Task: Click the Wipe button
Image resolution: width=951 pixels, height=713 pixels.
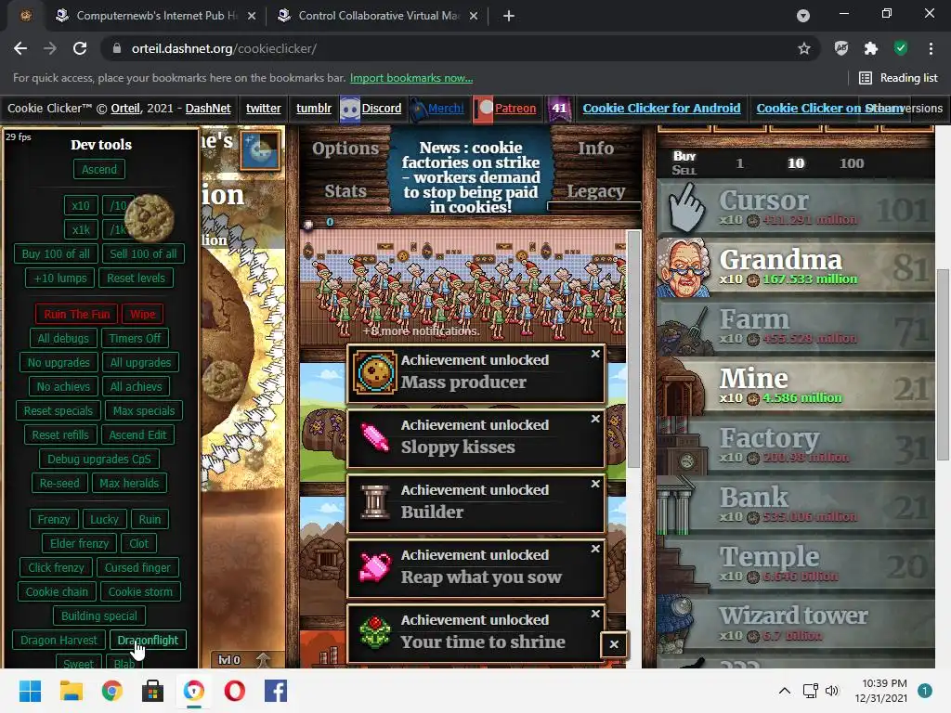Action: coord(142,314)
